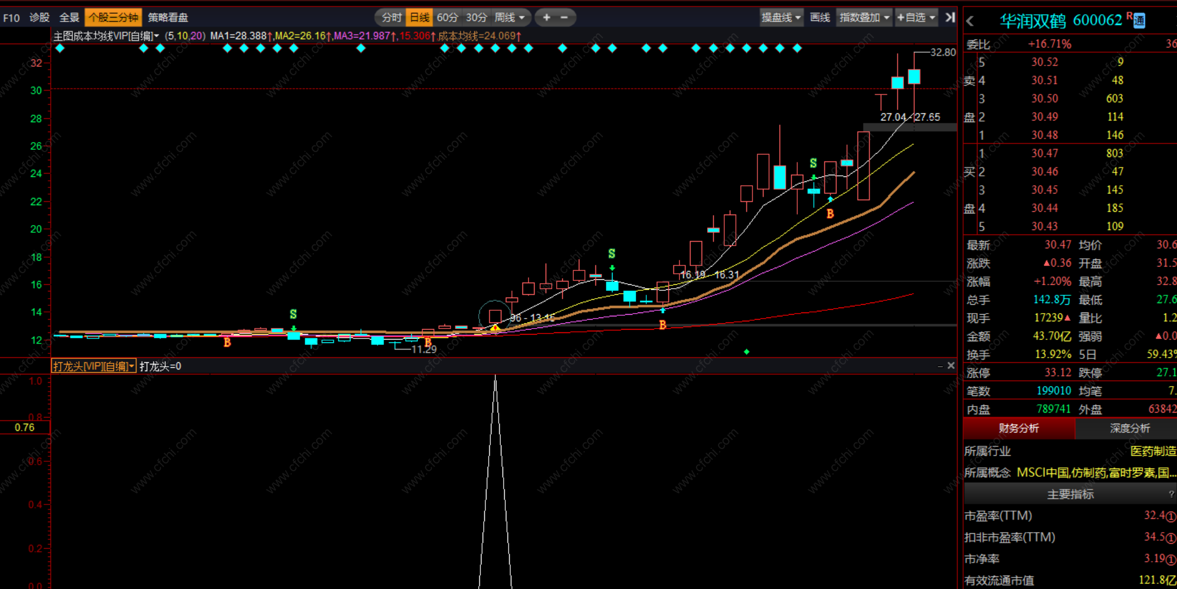This screenshot has width=1177, height=589.
Task: Minimize the 打龙头 indicator sub-panel
Action: tap(940, 366)
